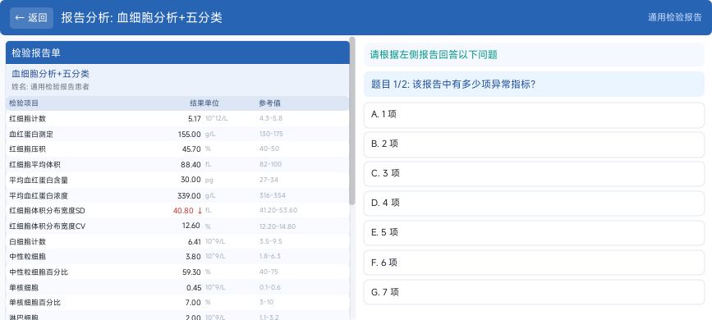712x320 pixels.
Task: Click the reference range 3.5-9.5
Action: point(271,241)
